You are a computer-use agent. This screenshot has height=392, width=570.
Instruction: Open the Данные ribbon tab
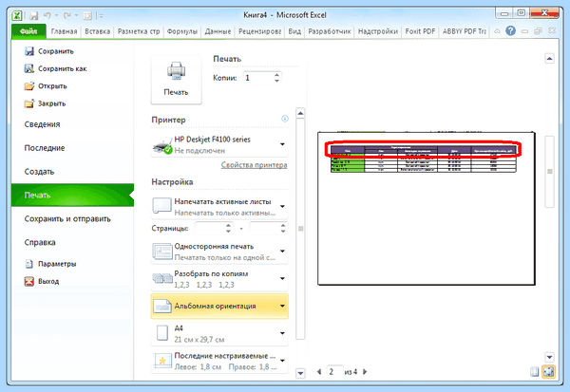(218, 31)
